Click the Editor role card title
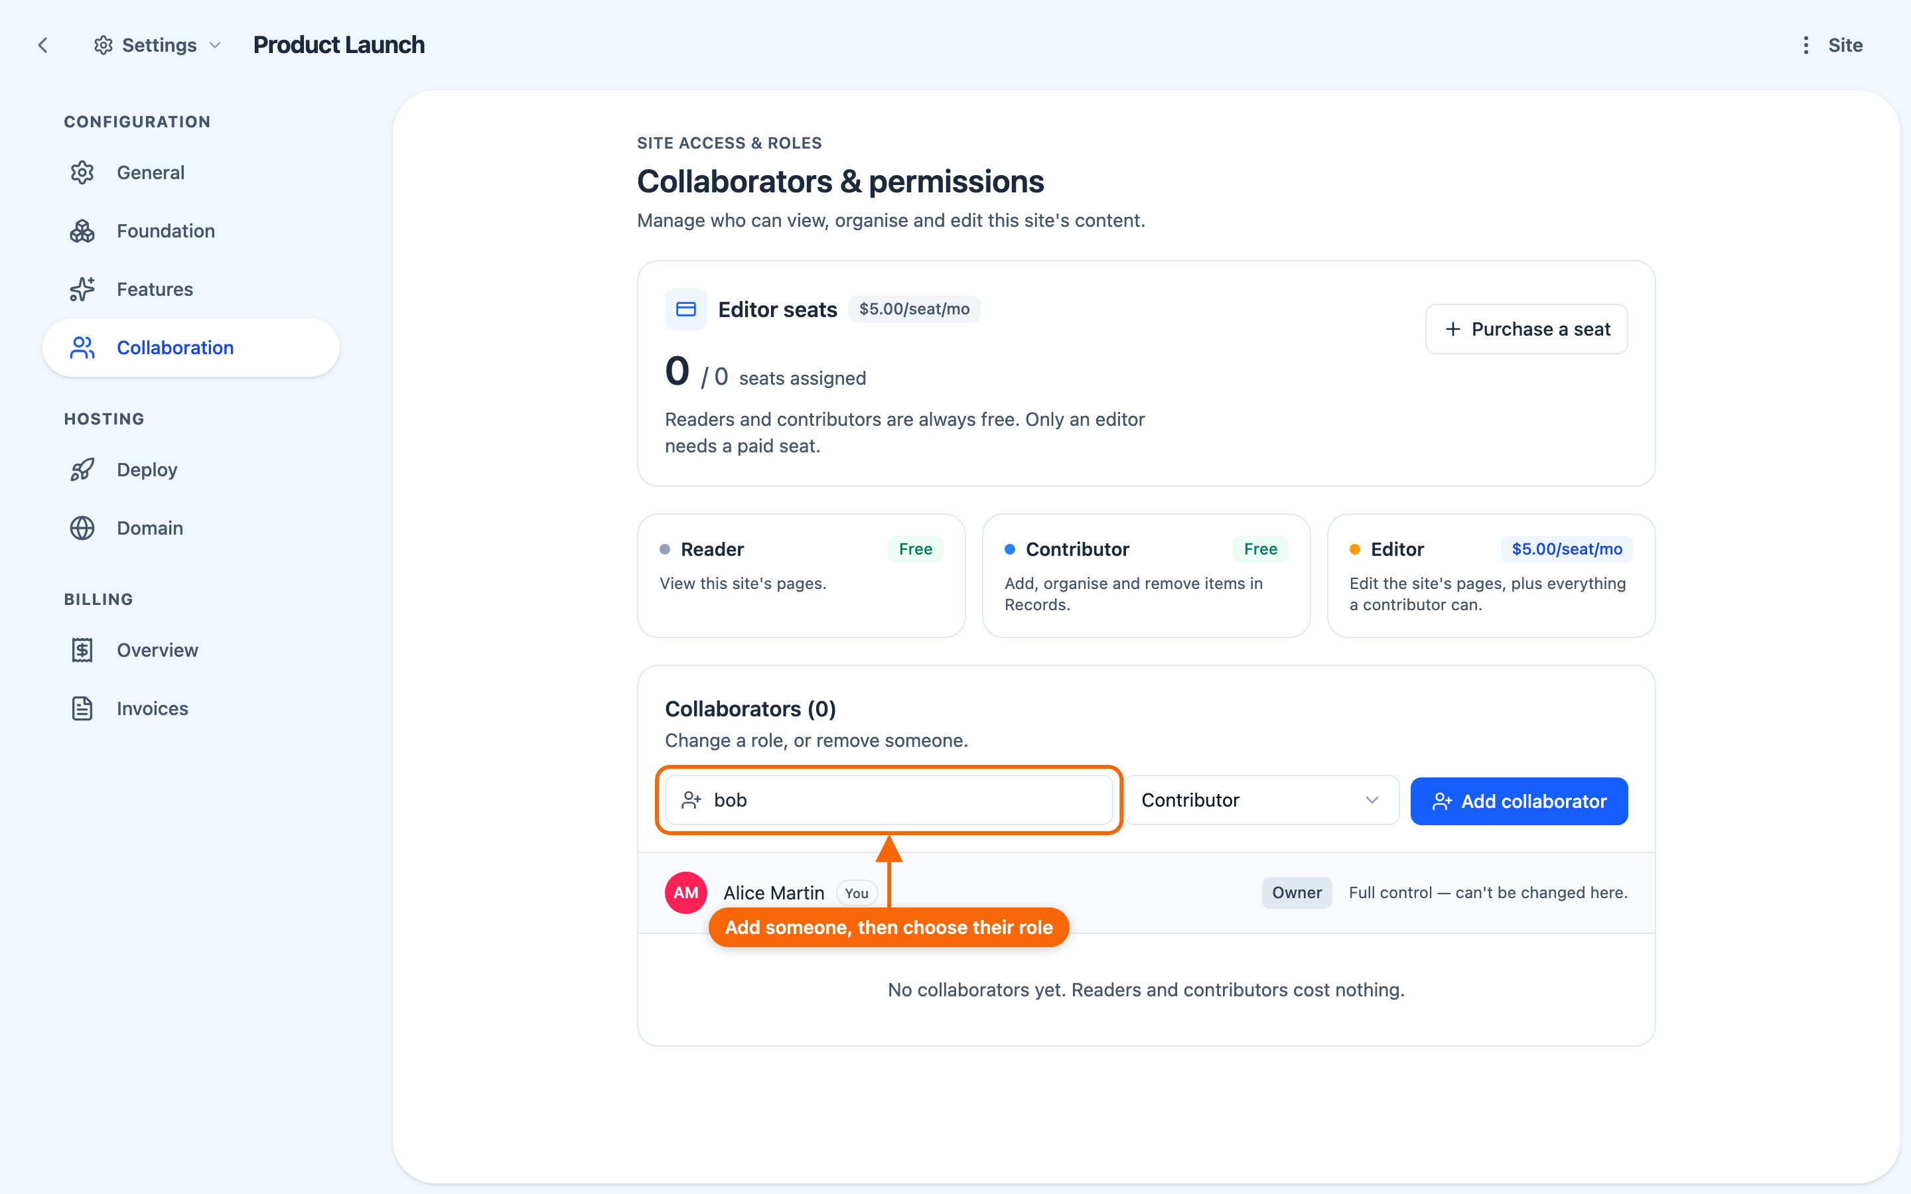 pyautogui.click(x=1397, y=549)
